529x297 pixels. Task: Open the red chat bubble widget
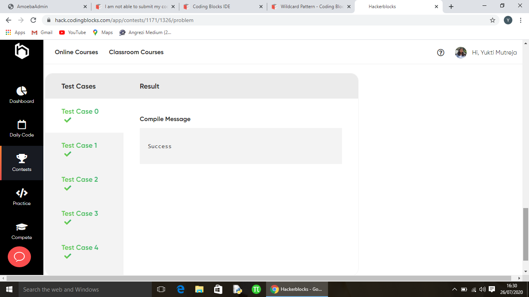19,257
